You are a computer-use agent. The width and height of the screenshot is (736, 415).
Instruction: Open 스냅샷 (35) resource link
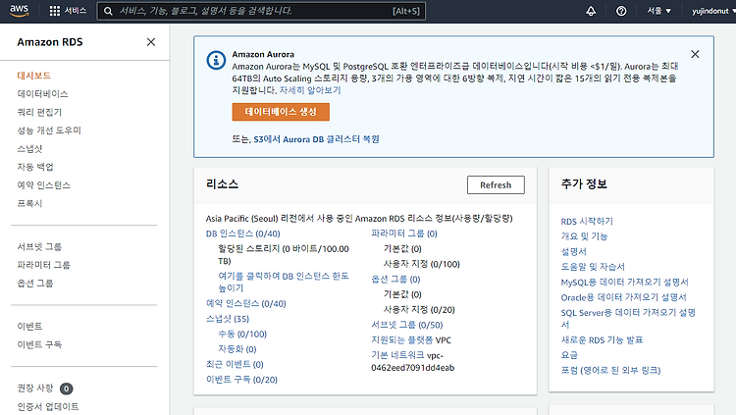click(228, 319)
